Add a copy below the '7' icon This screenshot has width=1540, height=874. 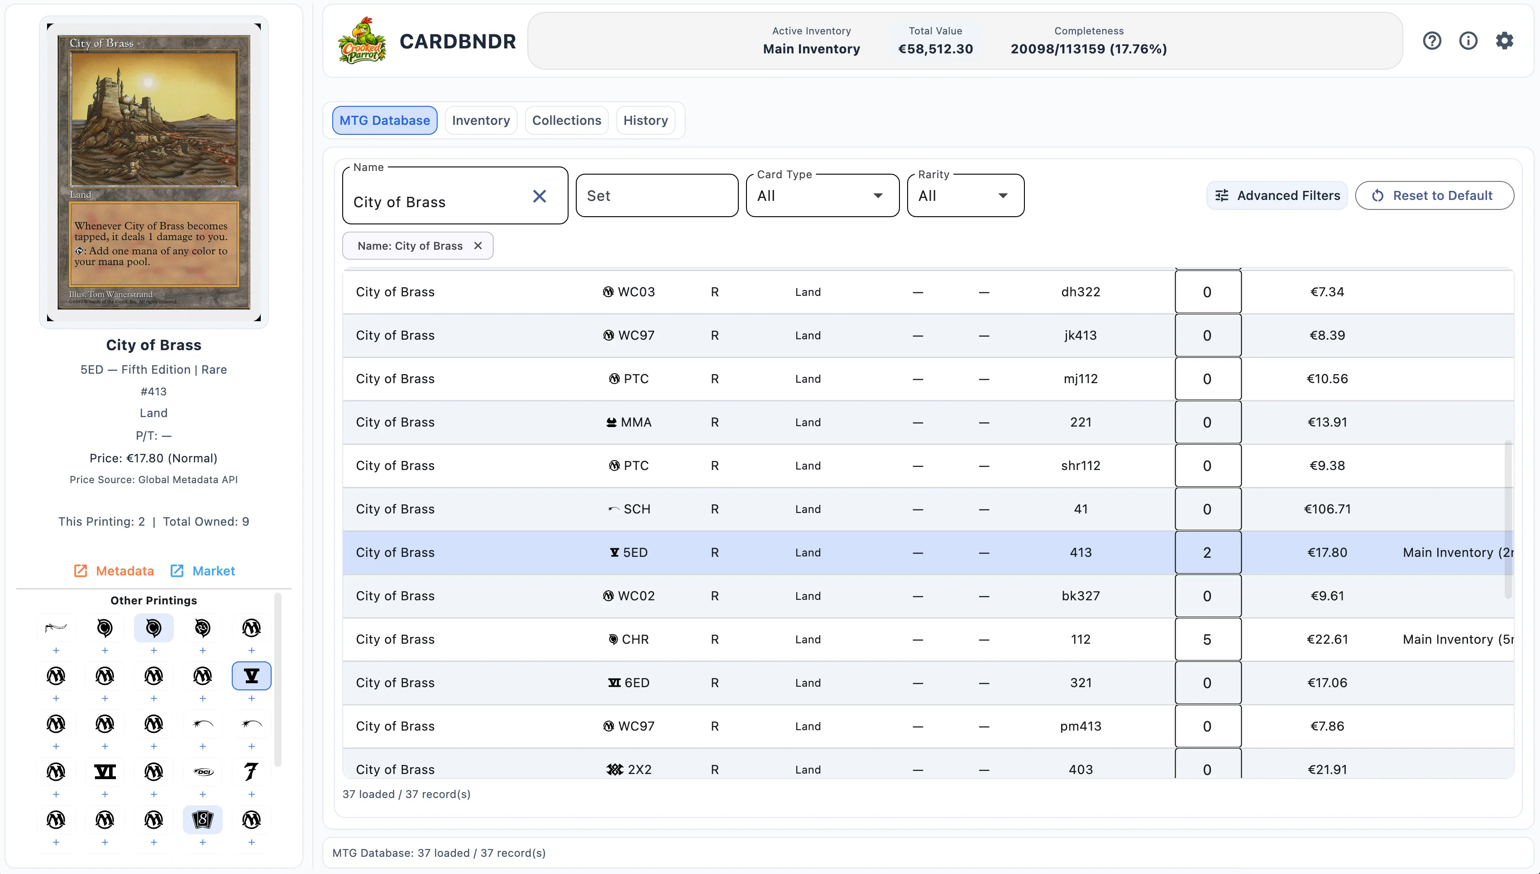[252, 795]
